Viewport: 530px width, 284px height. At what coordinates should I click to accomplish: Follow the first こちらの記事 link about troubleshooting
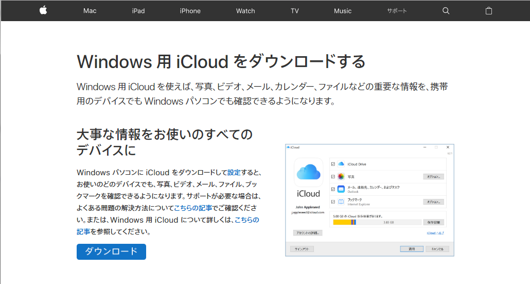[193, 208]
